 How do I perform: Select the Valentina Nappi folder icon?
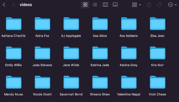129,82
